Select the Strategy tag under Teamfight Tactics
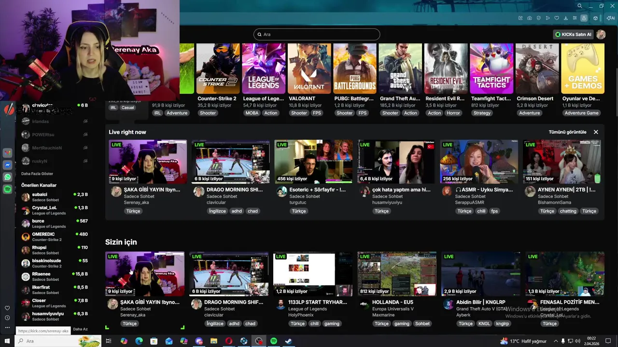Viewport: 618px width, 347px height. click(482, 113)
